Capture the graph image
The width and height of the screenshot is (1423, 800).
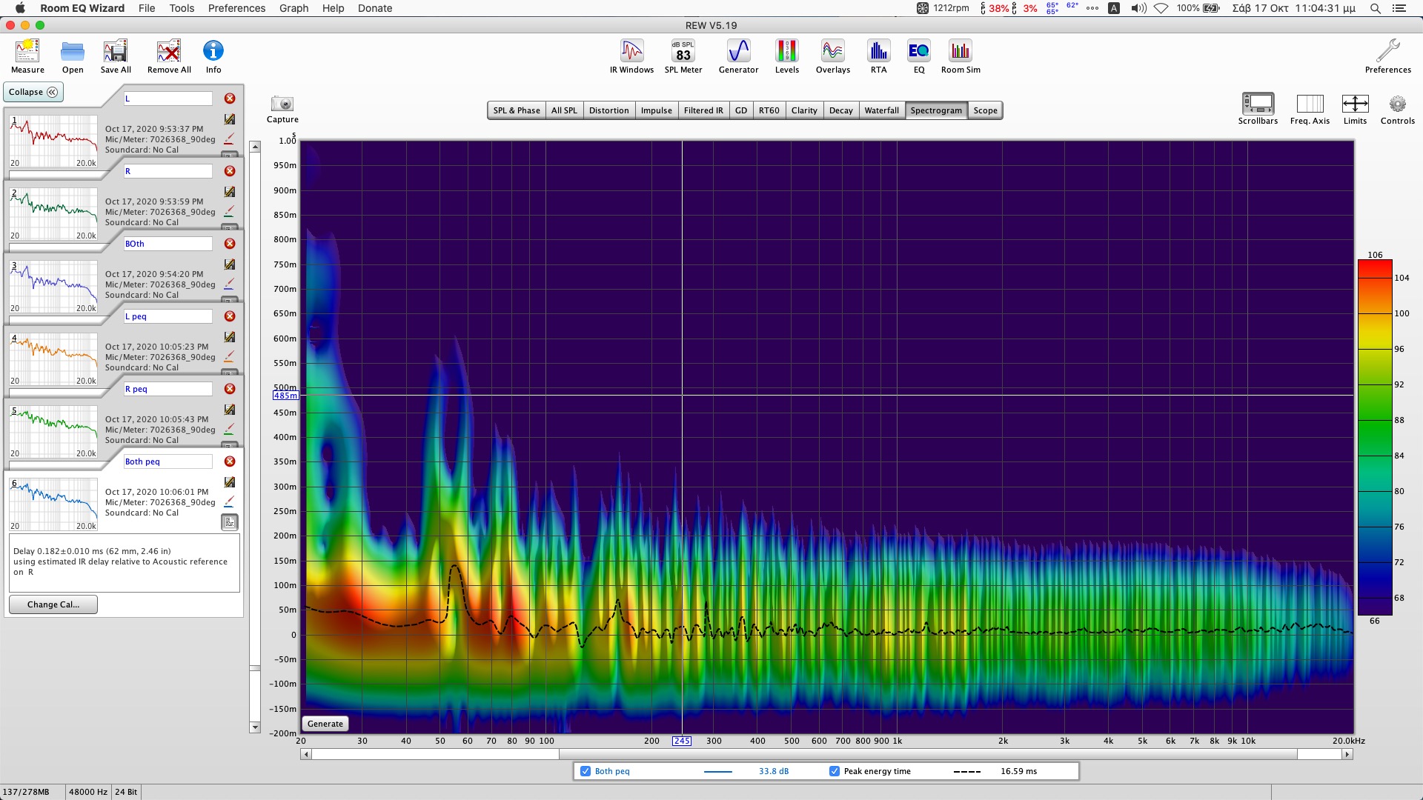(x=282, y=109)
